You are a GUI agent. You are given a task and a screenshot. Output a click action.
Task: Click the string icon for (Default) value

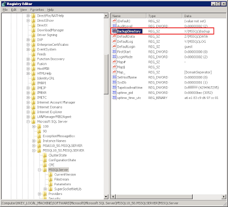coord(115,21)
